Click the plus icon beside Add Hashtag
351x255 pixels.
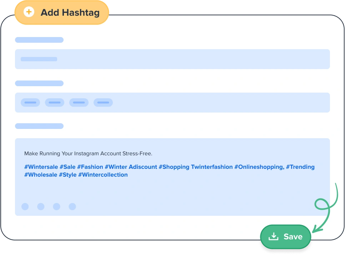click(x=29, y=12)
